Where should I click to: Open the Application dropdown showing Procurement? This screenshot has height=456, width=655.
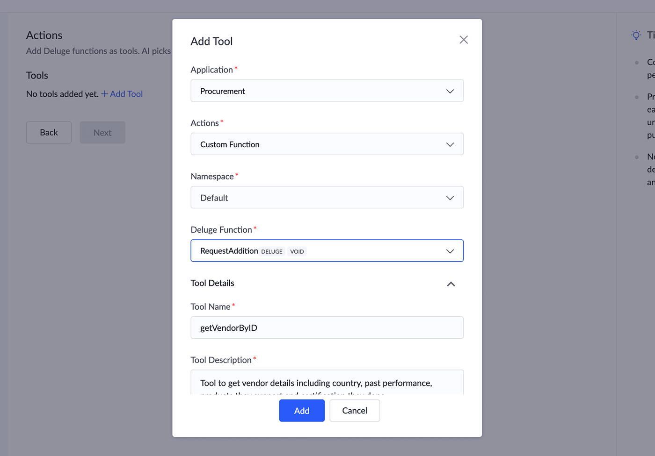pyautogui.click(x=327, y=91)
